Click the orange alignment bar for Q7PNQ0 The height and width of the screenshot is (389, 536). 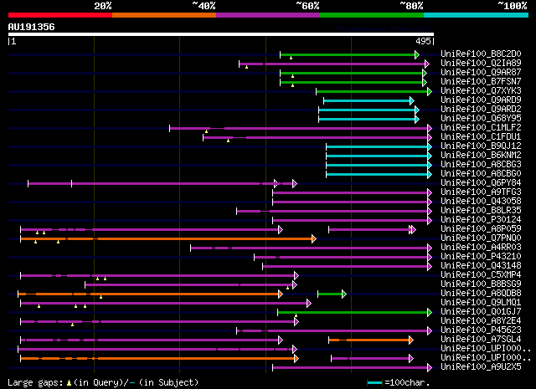pos(168,239)
